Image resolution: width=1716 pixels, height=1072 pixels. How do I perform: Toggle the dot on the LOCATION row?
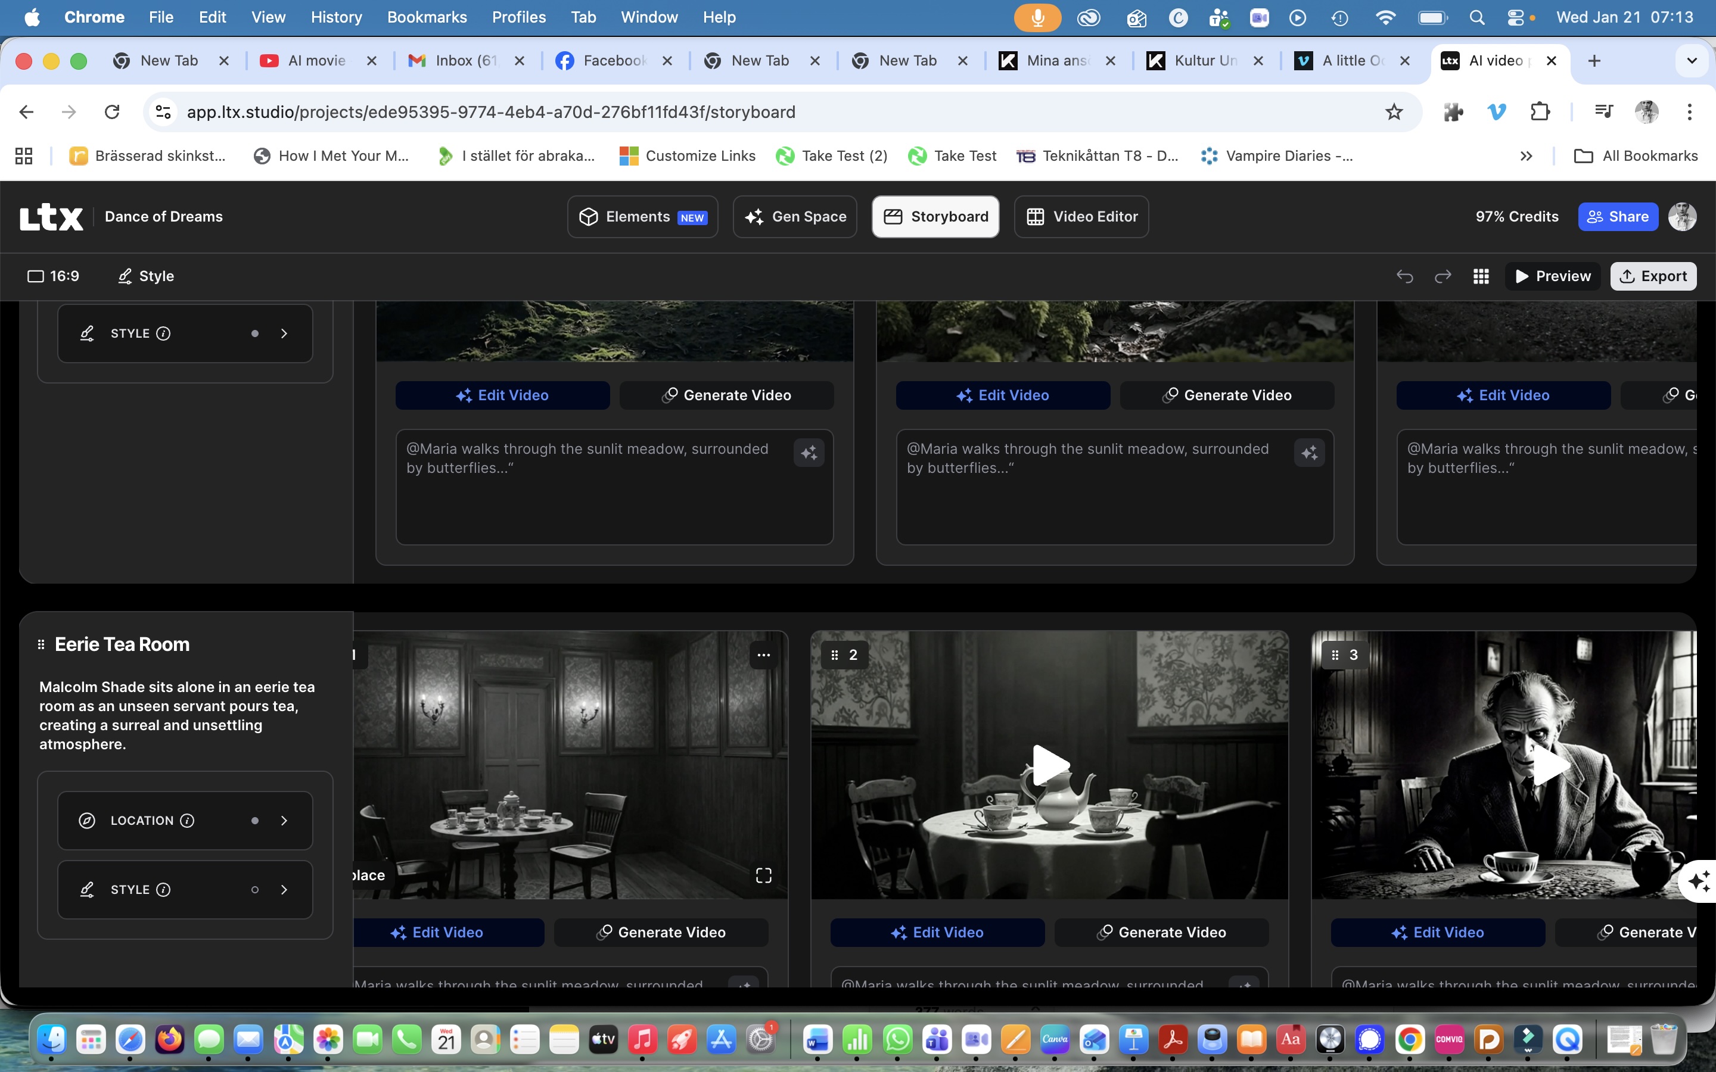(254, 820)
